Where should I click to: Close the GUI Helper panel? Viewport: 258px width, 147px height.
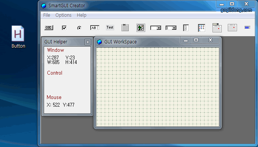[x=88, y=42]
